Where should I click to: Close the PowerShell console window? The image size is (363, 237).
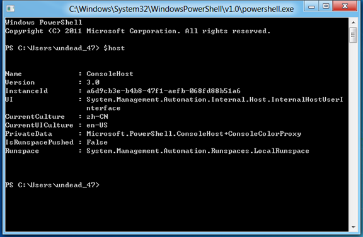(x=345, y=6)
